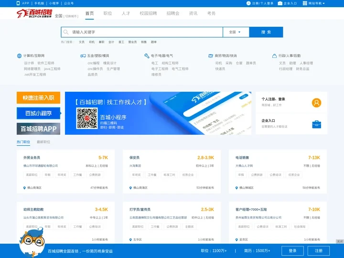The width and height of the screenshot is (344, 258).
Task: Click the blue briefcase icon in 企业入口 card
Action: click(x=316, y=124)
